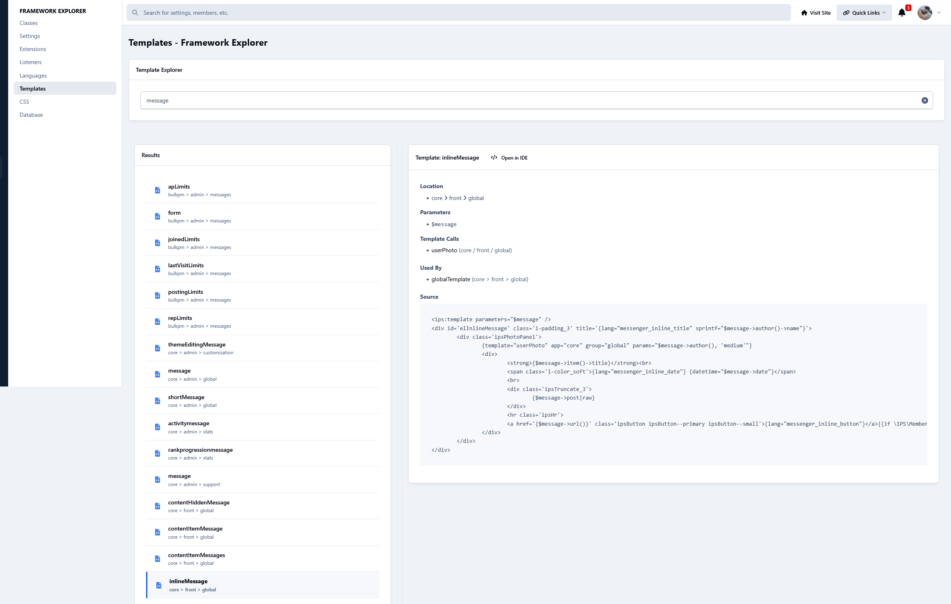
Task: Select the activitymessage result name
Action: pos(189,423)
